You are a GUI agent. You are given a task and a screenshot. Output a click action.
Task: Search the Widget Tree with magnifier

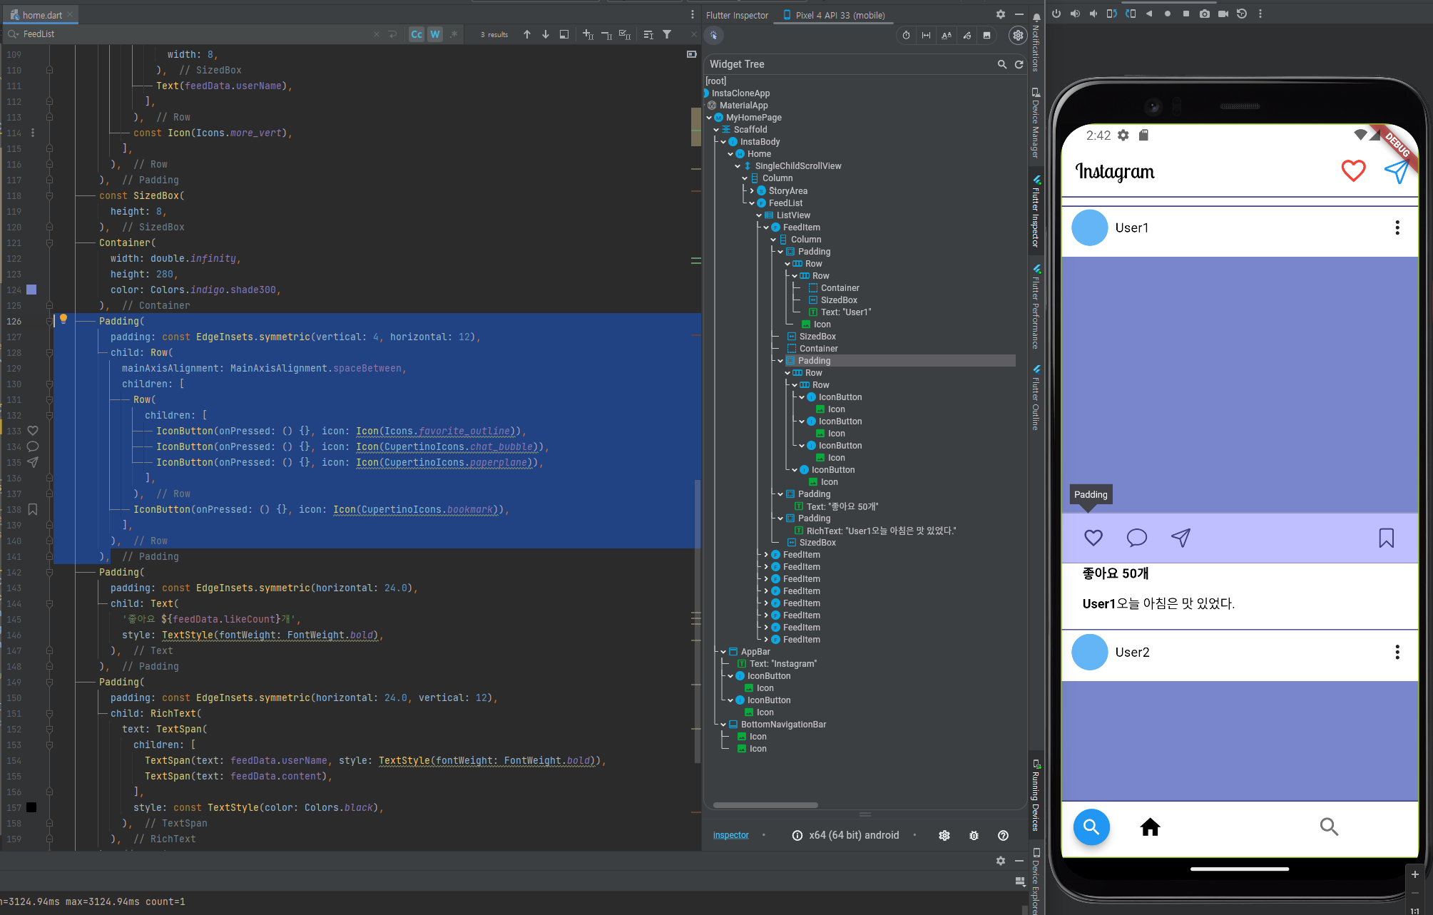tap(1001, 64)
